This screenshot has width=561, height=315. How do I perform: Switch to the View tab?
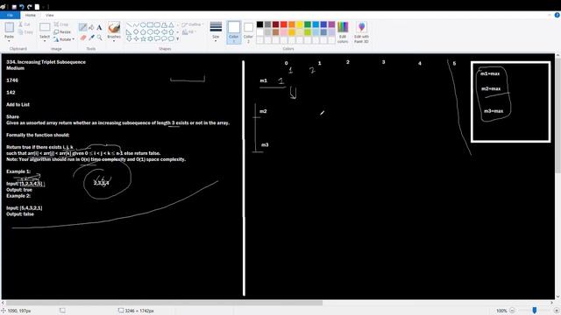(x=50, y=15)
